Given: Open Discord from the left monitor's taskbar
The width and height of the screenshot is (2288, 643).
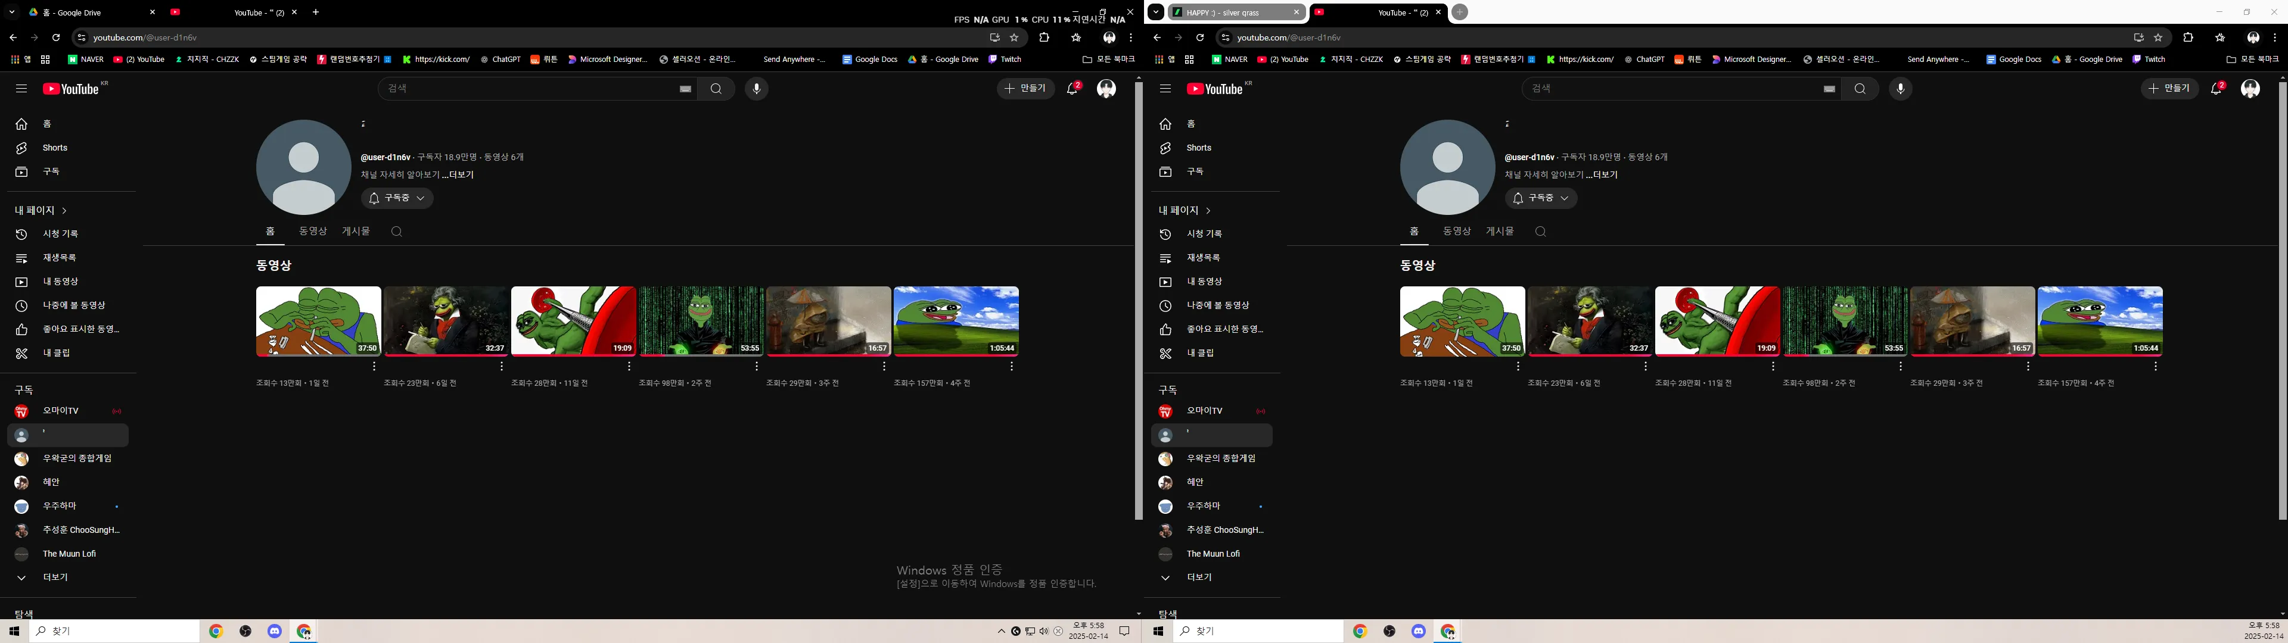Looking at the screenshot, I should [x=275, y=630].
